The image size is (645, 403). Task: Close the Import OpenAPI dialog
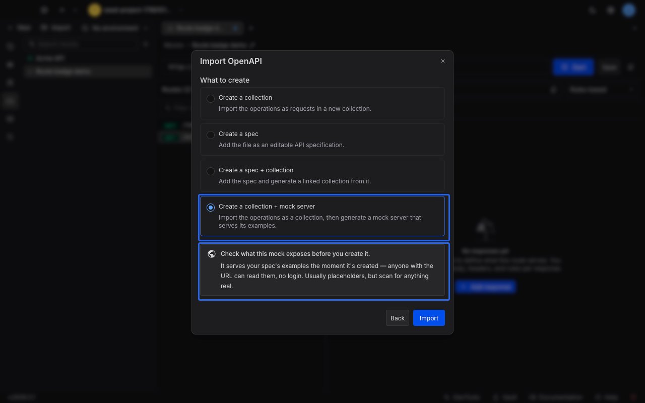(x=443, y=61)
